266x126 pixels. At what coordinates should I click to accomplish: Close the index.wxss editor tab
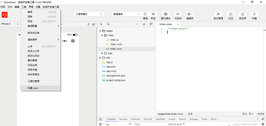point(178,24)
